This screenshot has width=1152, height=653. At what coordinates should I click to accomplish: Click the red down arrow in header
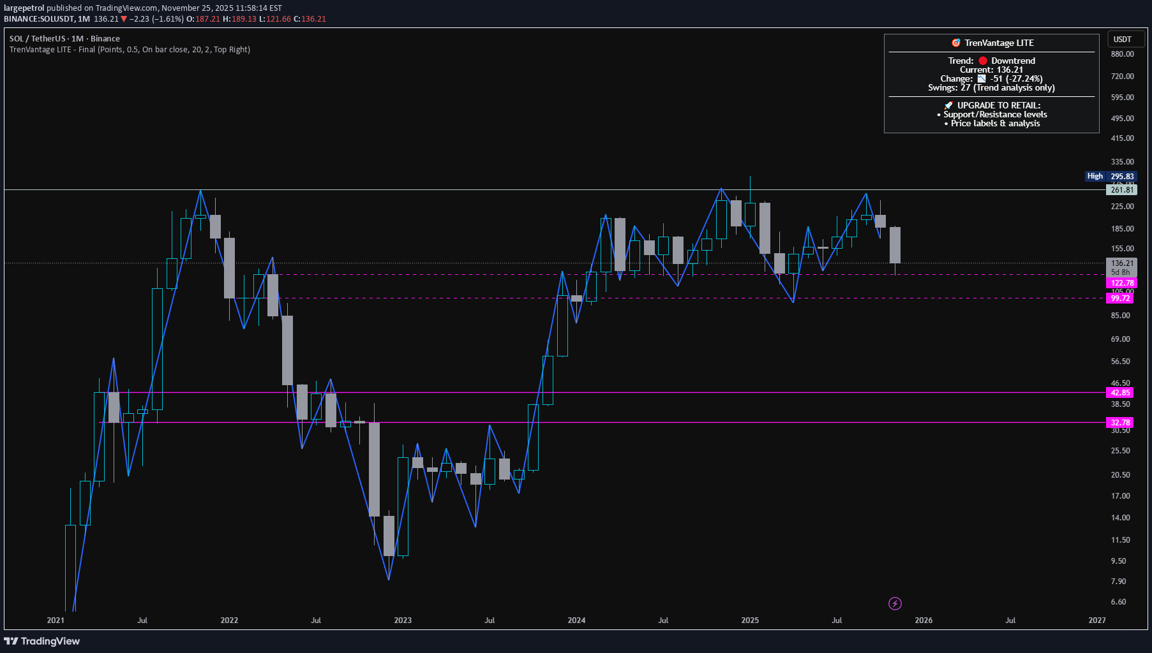(124, 19)
